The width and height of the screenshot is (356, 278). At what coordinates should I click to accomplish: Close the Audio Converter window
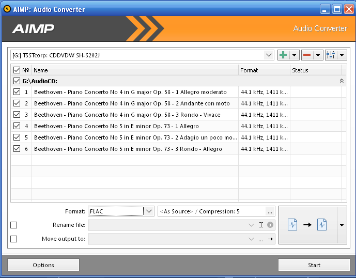click(x=349, y=9)
